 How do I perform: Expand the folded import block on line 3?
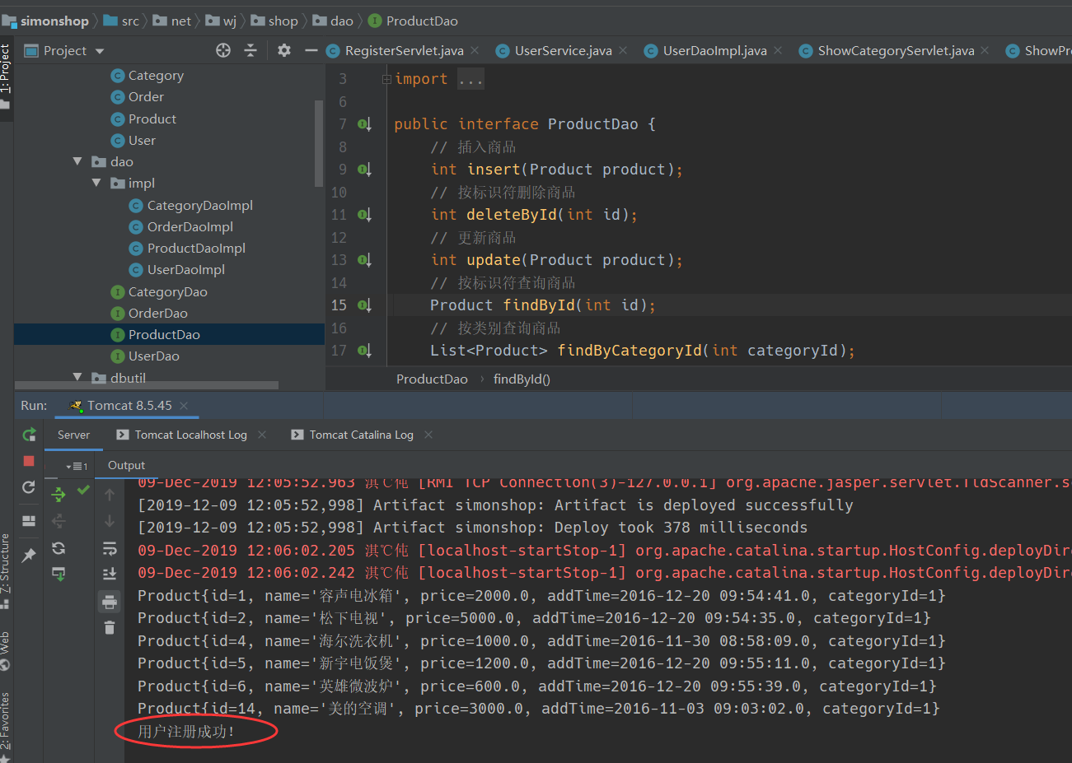(x=386, y=79)
